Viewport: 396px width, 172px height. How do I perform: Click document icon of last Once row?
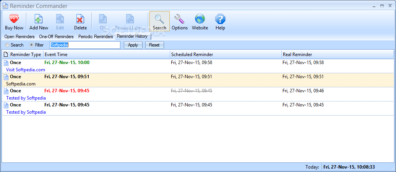pyautogui.click(x=6, y=105)
